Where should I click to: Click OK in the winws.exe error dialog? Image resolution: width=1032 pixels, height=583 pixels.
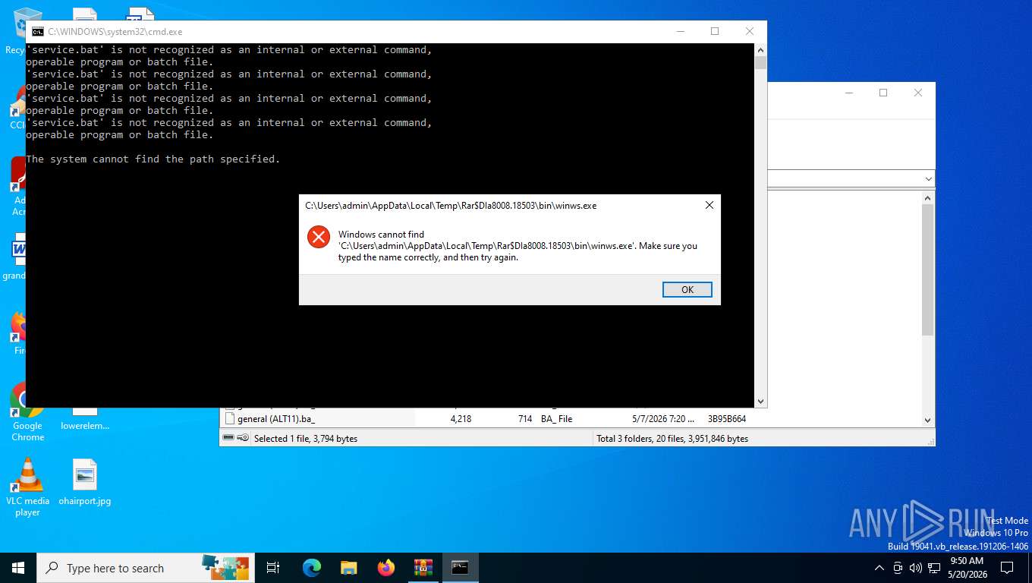tap(687, 289)
